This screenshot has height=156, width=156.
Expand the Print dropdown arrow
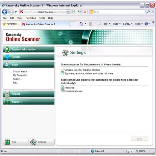[110, 24]
